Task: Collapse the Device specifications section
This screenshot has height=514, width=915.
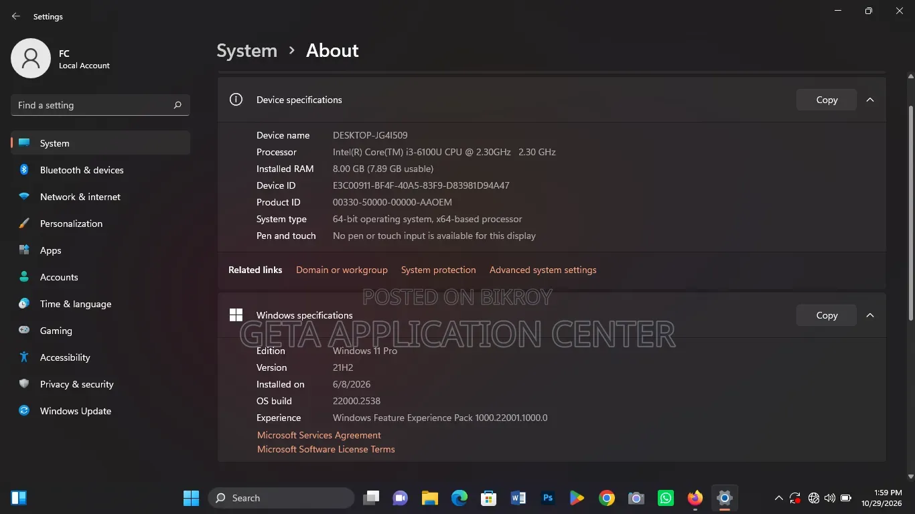Action: [x=870, y=100]
